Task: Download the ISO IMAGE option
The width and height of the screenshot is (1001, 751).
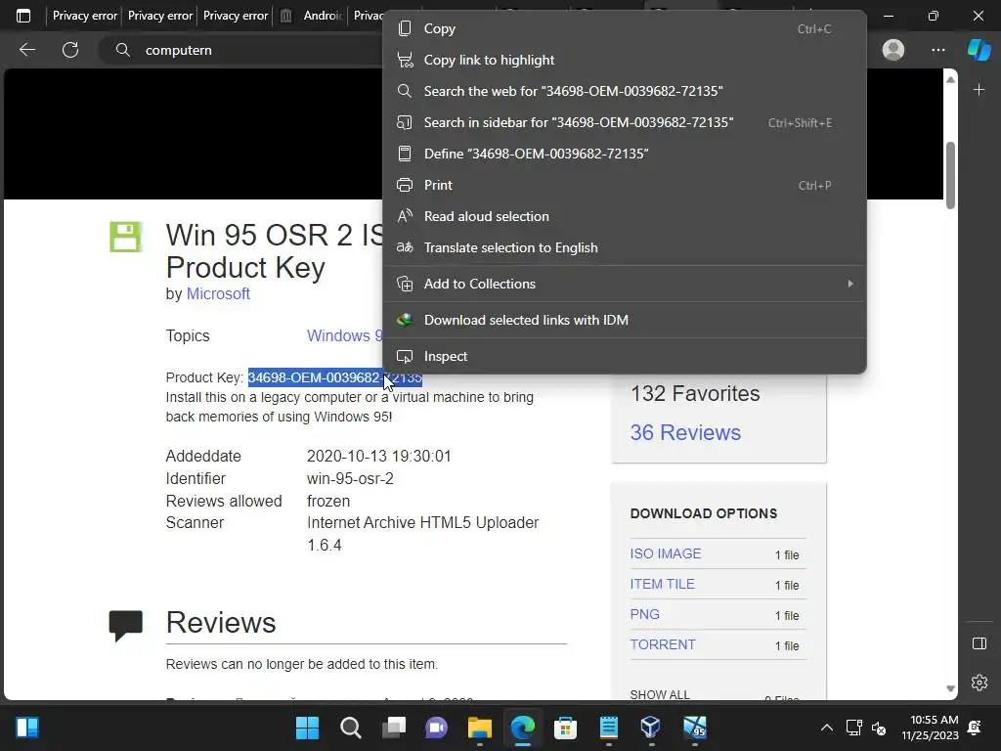Action: pyautogui.click(x=665, y=553)
